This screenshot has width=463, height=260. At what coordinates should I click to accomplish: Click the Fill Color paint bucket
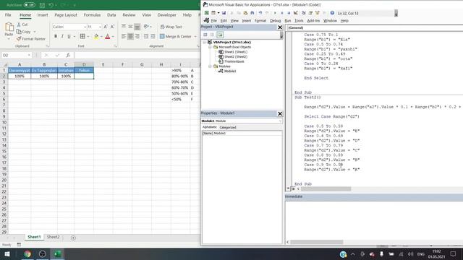pos(96,36)
